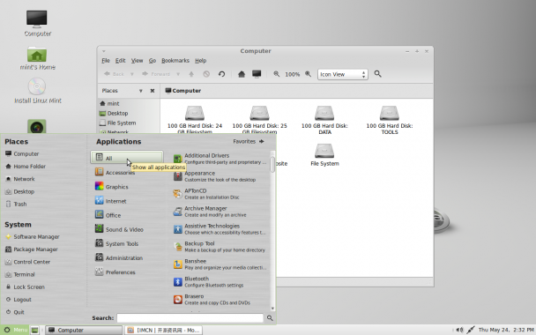Switch to Favorites view in menu
The image size is (536, 335).
(249, 141)
